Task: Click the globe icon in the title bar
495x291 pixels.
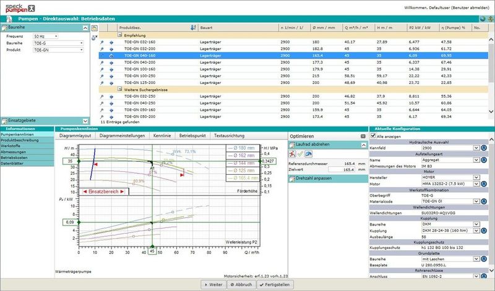Action: 483,19
